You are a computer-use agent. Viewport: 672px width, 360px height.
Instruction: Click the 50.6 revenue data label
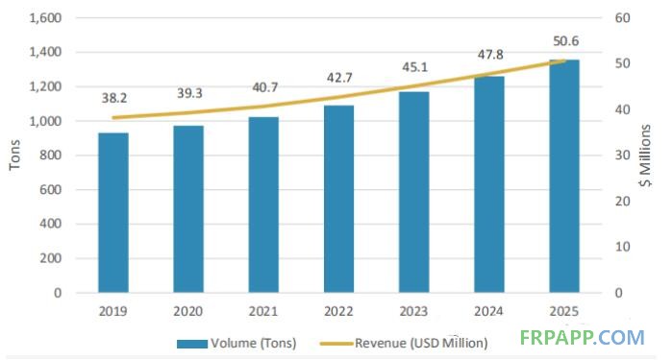point(565,41)
